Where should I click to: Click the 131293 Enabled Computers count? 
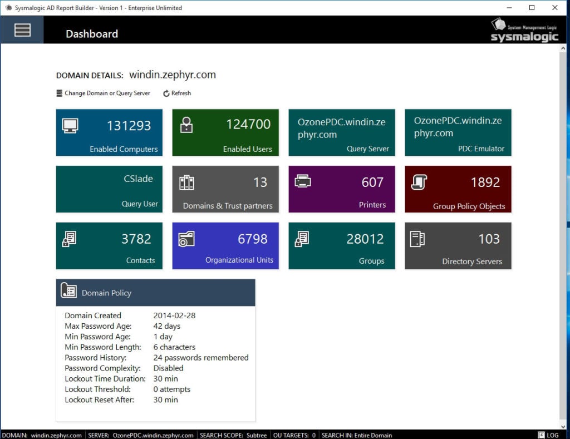point(129,126)
